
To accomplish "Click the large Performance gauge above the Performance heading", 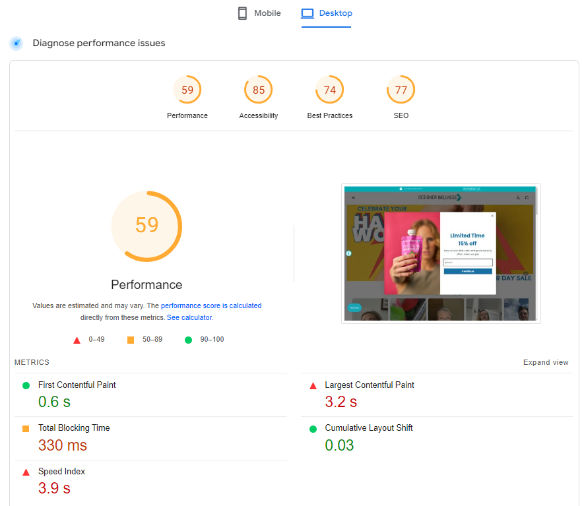I will (x=146, y=226).
